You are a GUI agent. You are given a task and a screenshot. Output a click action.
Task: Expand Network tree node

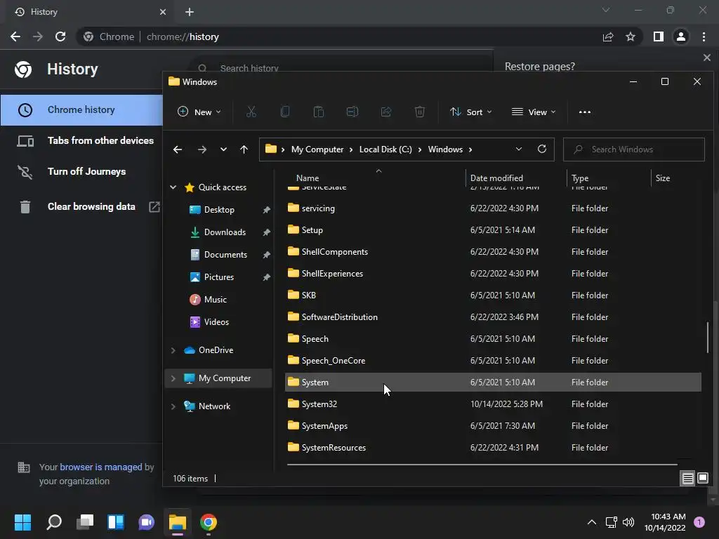pyautogui.click(x=173, y=406)
